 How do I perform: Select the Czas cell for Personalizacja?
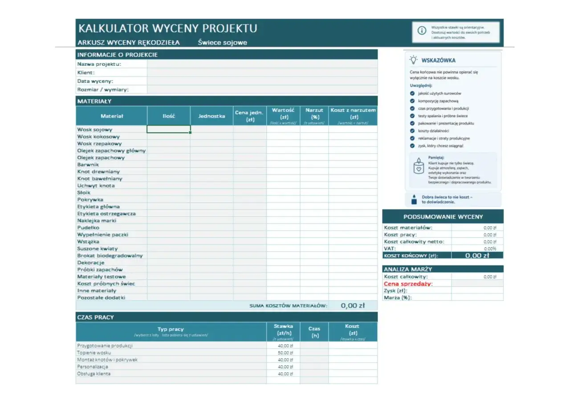[x=314, y=366]
